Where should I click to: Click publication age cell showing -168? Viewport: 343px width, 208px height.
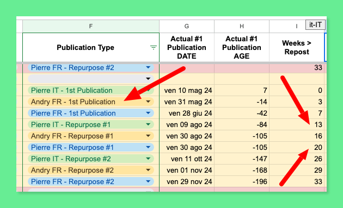tap(242, 170)
